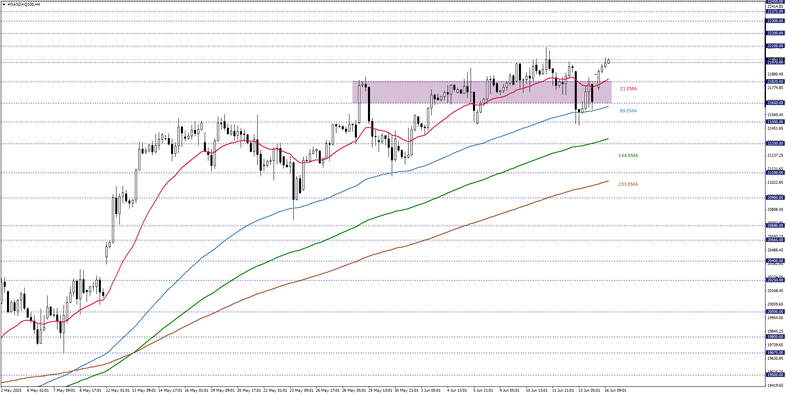
Task: Click the 28 May 05:01 time label
Action: [354, 390]
